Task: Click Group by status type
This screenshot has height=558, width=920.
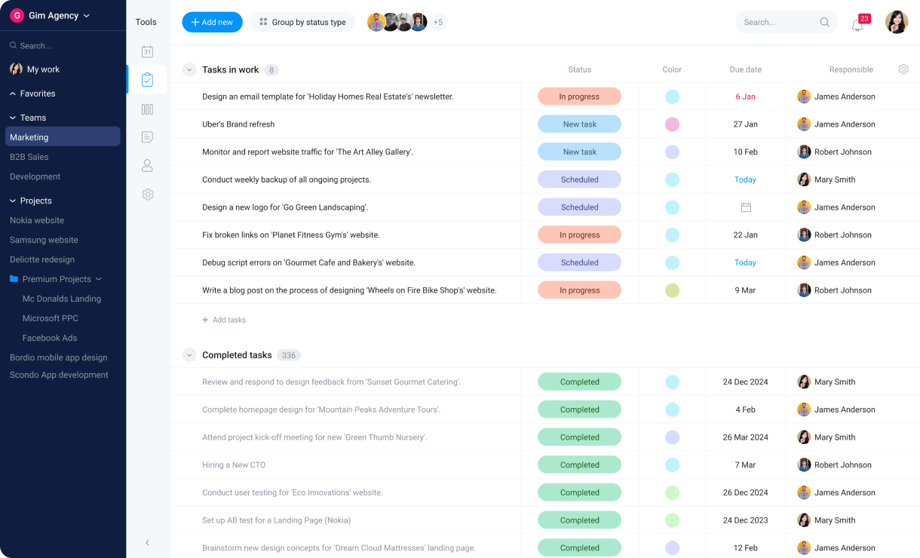Action: 303,22
